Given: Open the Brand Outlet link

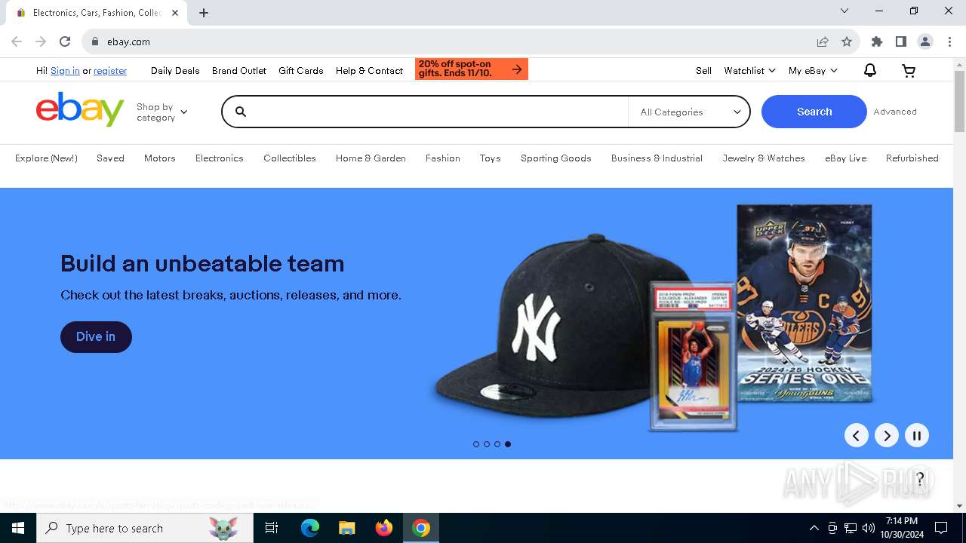Looking at the screenshot, I should tap(239, 70).
